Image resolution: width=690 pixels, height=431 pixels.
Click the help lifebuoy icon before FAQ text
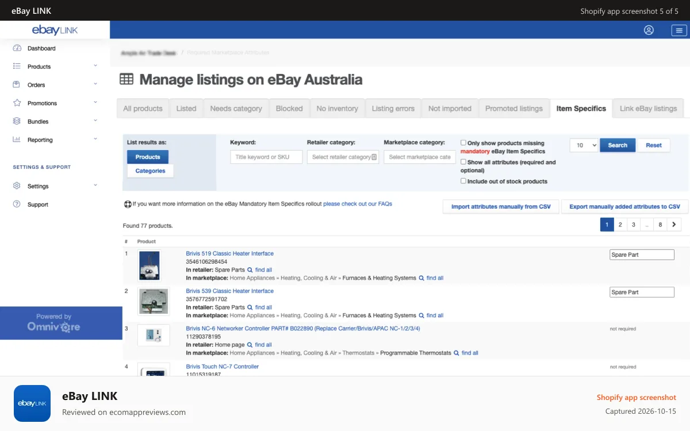[128, 204]
